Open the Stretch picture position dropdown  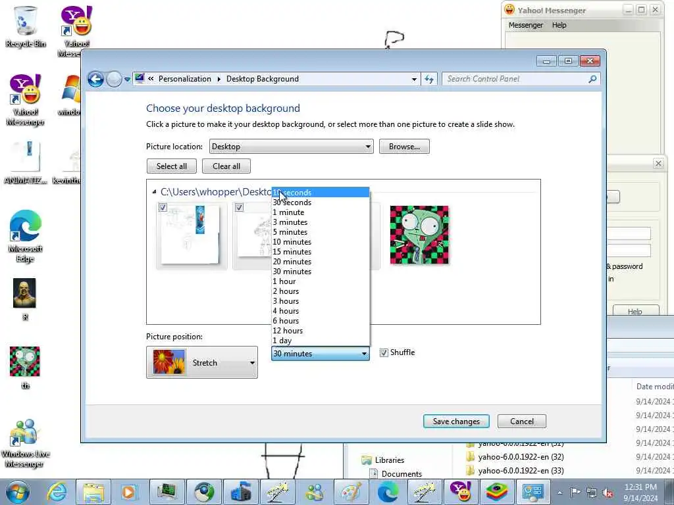[x=202, y=362]
